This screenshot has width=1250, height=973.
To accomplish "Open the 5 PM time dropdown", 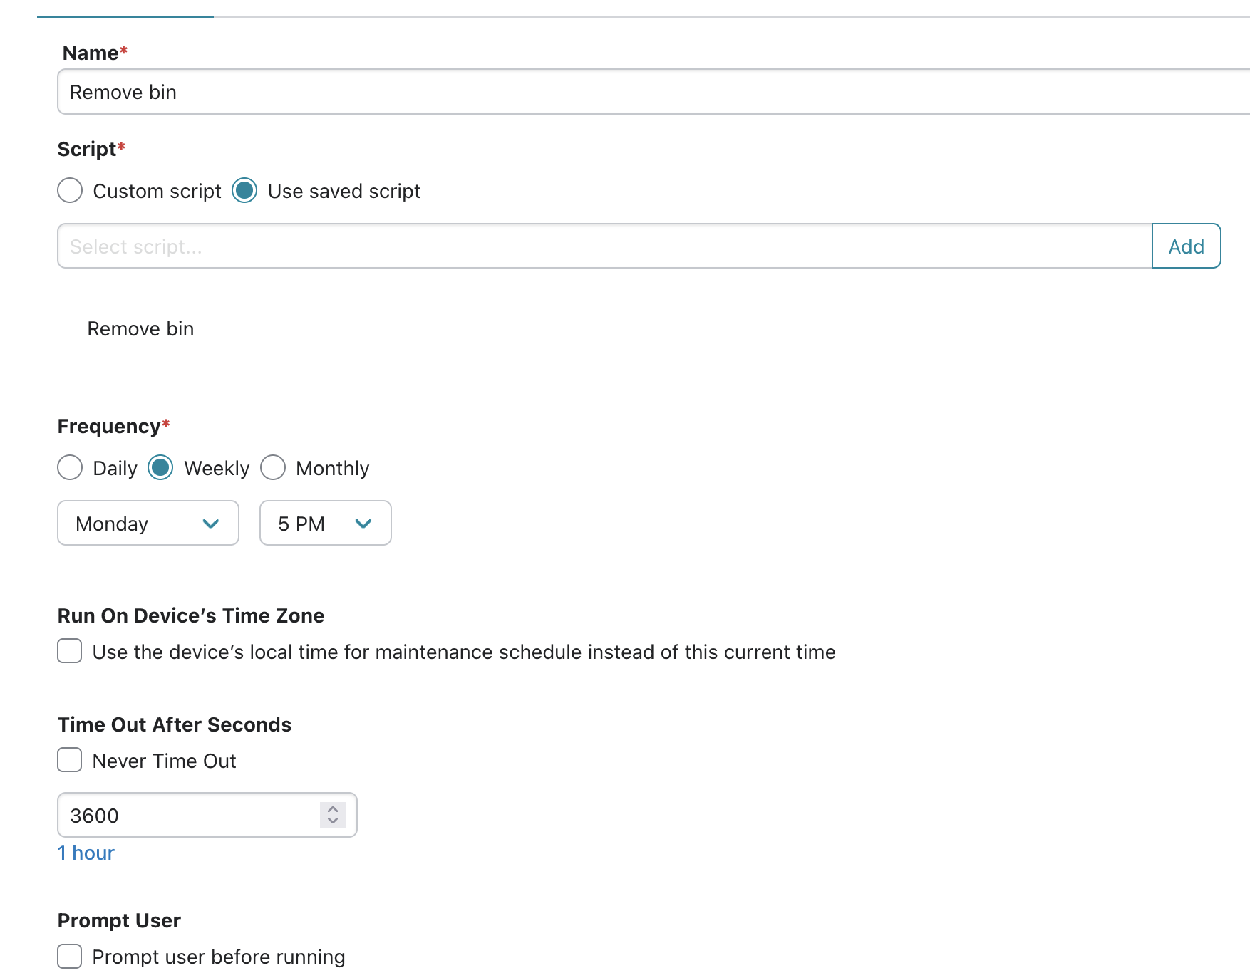I will pyautogui.click(x=326, y=523).
